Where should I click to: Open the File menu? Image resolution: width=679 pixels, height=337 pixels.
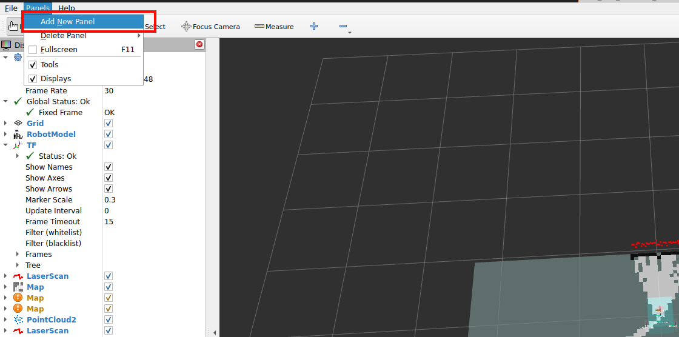(x=11, y=8)
